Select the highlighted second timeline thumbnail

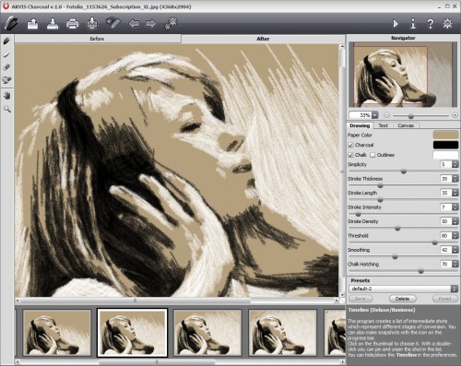(x=132, y=333)
